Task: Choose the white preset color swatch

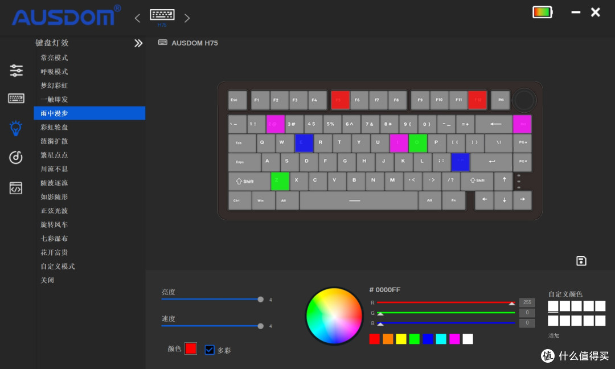Action: tap(468, 339)
